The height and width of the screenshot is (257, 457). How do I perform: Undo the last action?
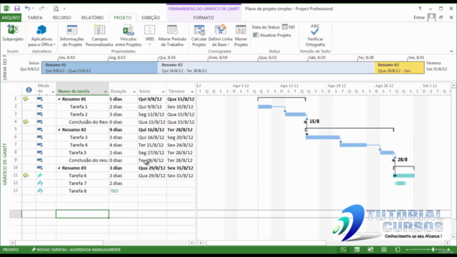click(x=27, y=9)
